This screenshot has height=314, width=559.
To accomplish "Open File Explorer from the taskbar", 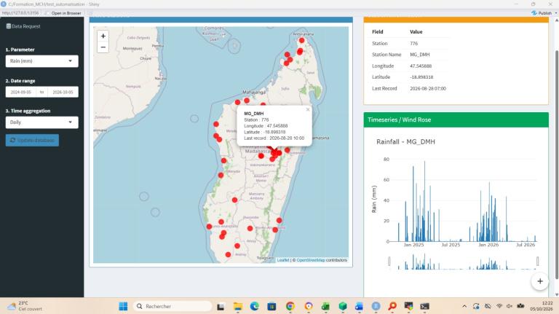I will tap(238, 306).
